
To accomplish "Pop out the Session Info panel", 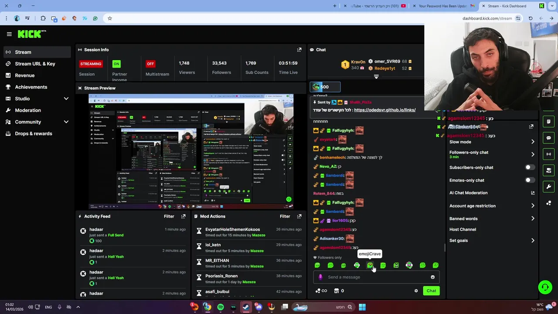I will tap(299, 50).
